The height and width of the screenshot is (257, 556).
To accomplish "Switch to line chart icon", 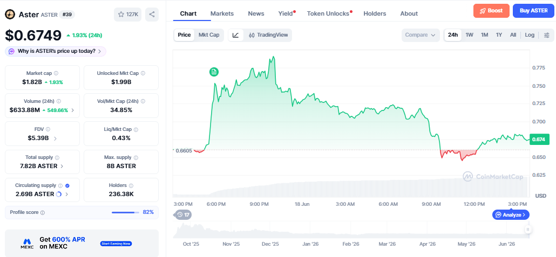I will [x=236, y=35].
